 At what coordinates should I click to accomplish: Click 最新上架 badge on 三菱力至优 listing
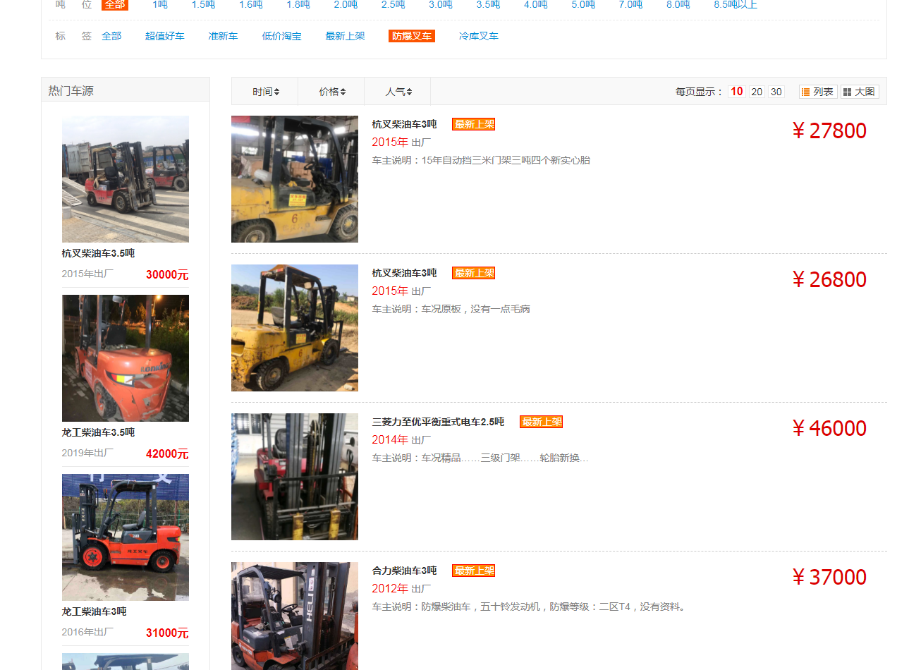click(542, 422)
